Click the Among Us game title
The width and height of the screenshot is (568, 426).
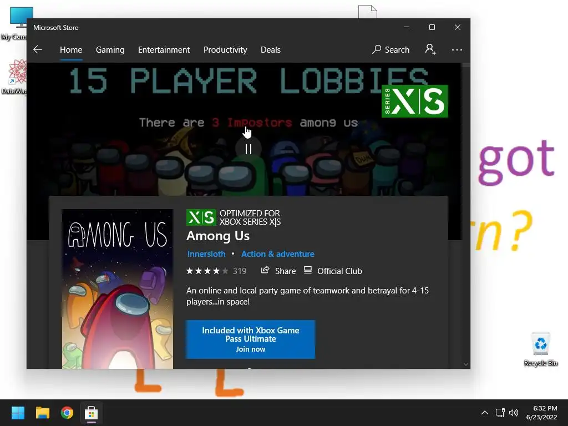pyautogui.click(x=218, y=236)
